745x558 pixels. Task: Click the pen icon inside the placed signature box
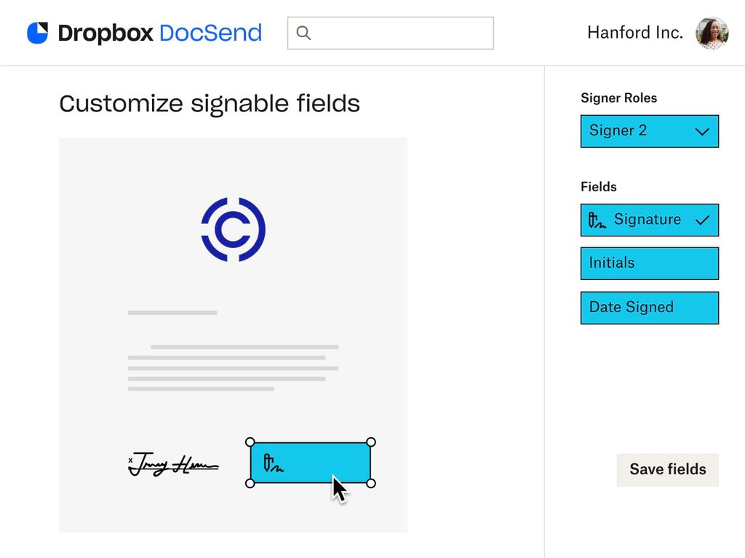pos(272,463)
